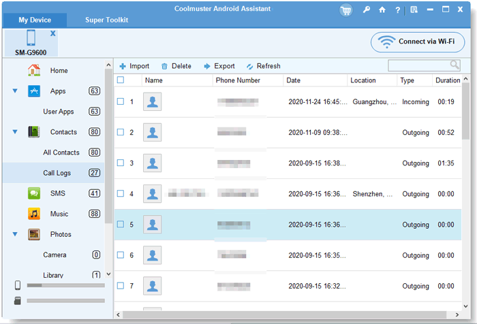Check the box for call log 4
The image size is (477, 324).
(121, 193)
